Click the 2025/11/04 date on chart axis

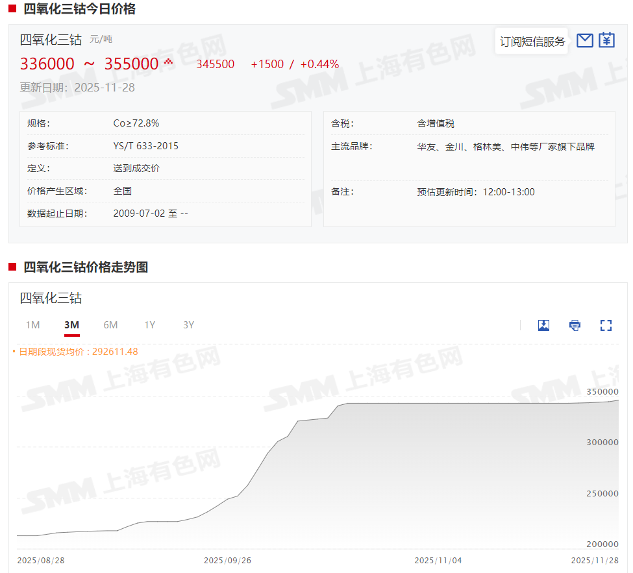click(x=438, y=560)
